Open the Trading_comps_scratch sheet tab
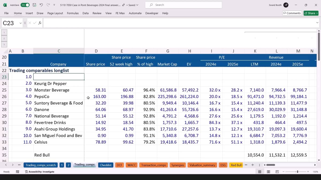The image size is (321, 180). [x=41, y=165]
